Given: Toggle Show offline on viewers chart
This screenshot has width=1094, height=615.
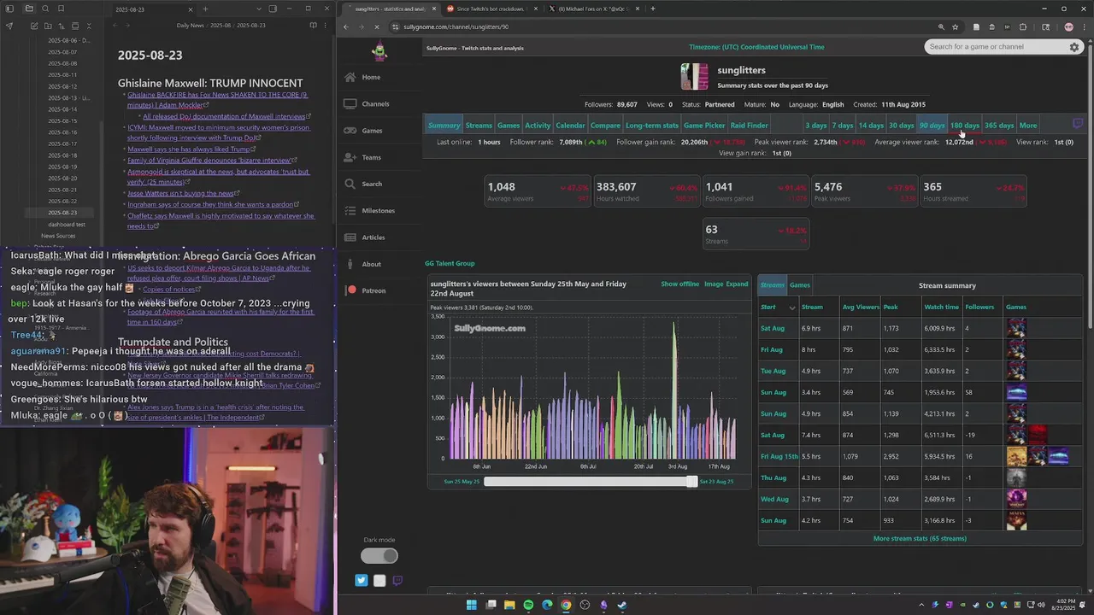Looking at the screenshot, I should [679, 284].
